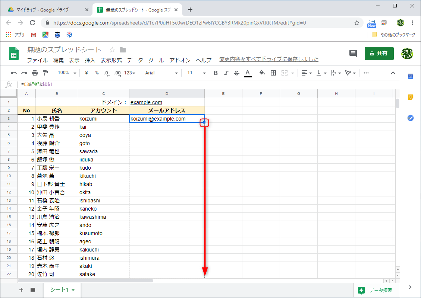Viewport: 421px width, 298px height.
Task: Open Google Calendar side panel
Action: point(410,77)
